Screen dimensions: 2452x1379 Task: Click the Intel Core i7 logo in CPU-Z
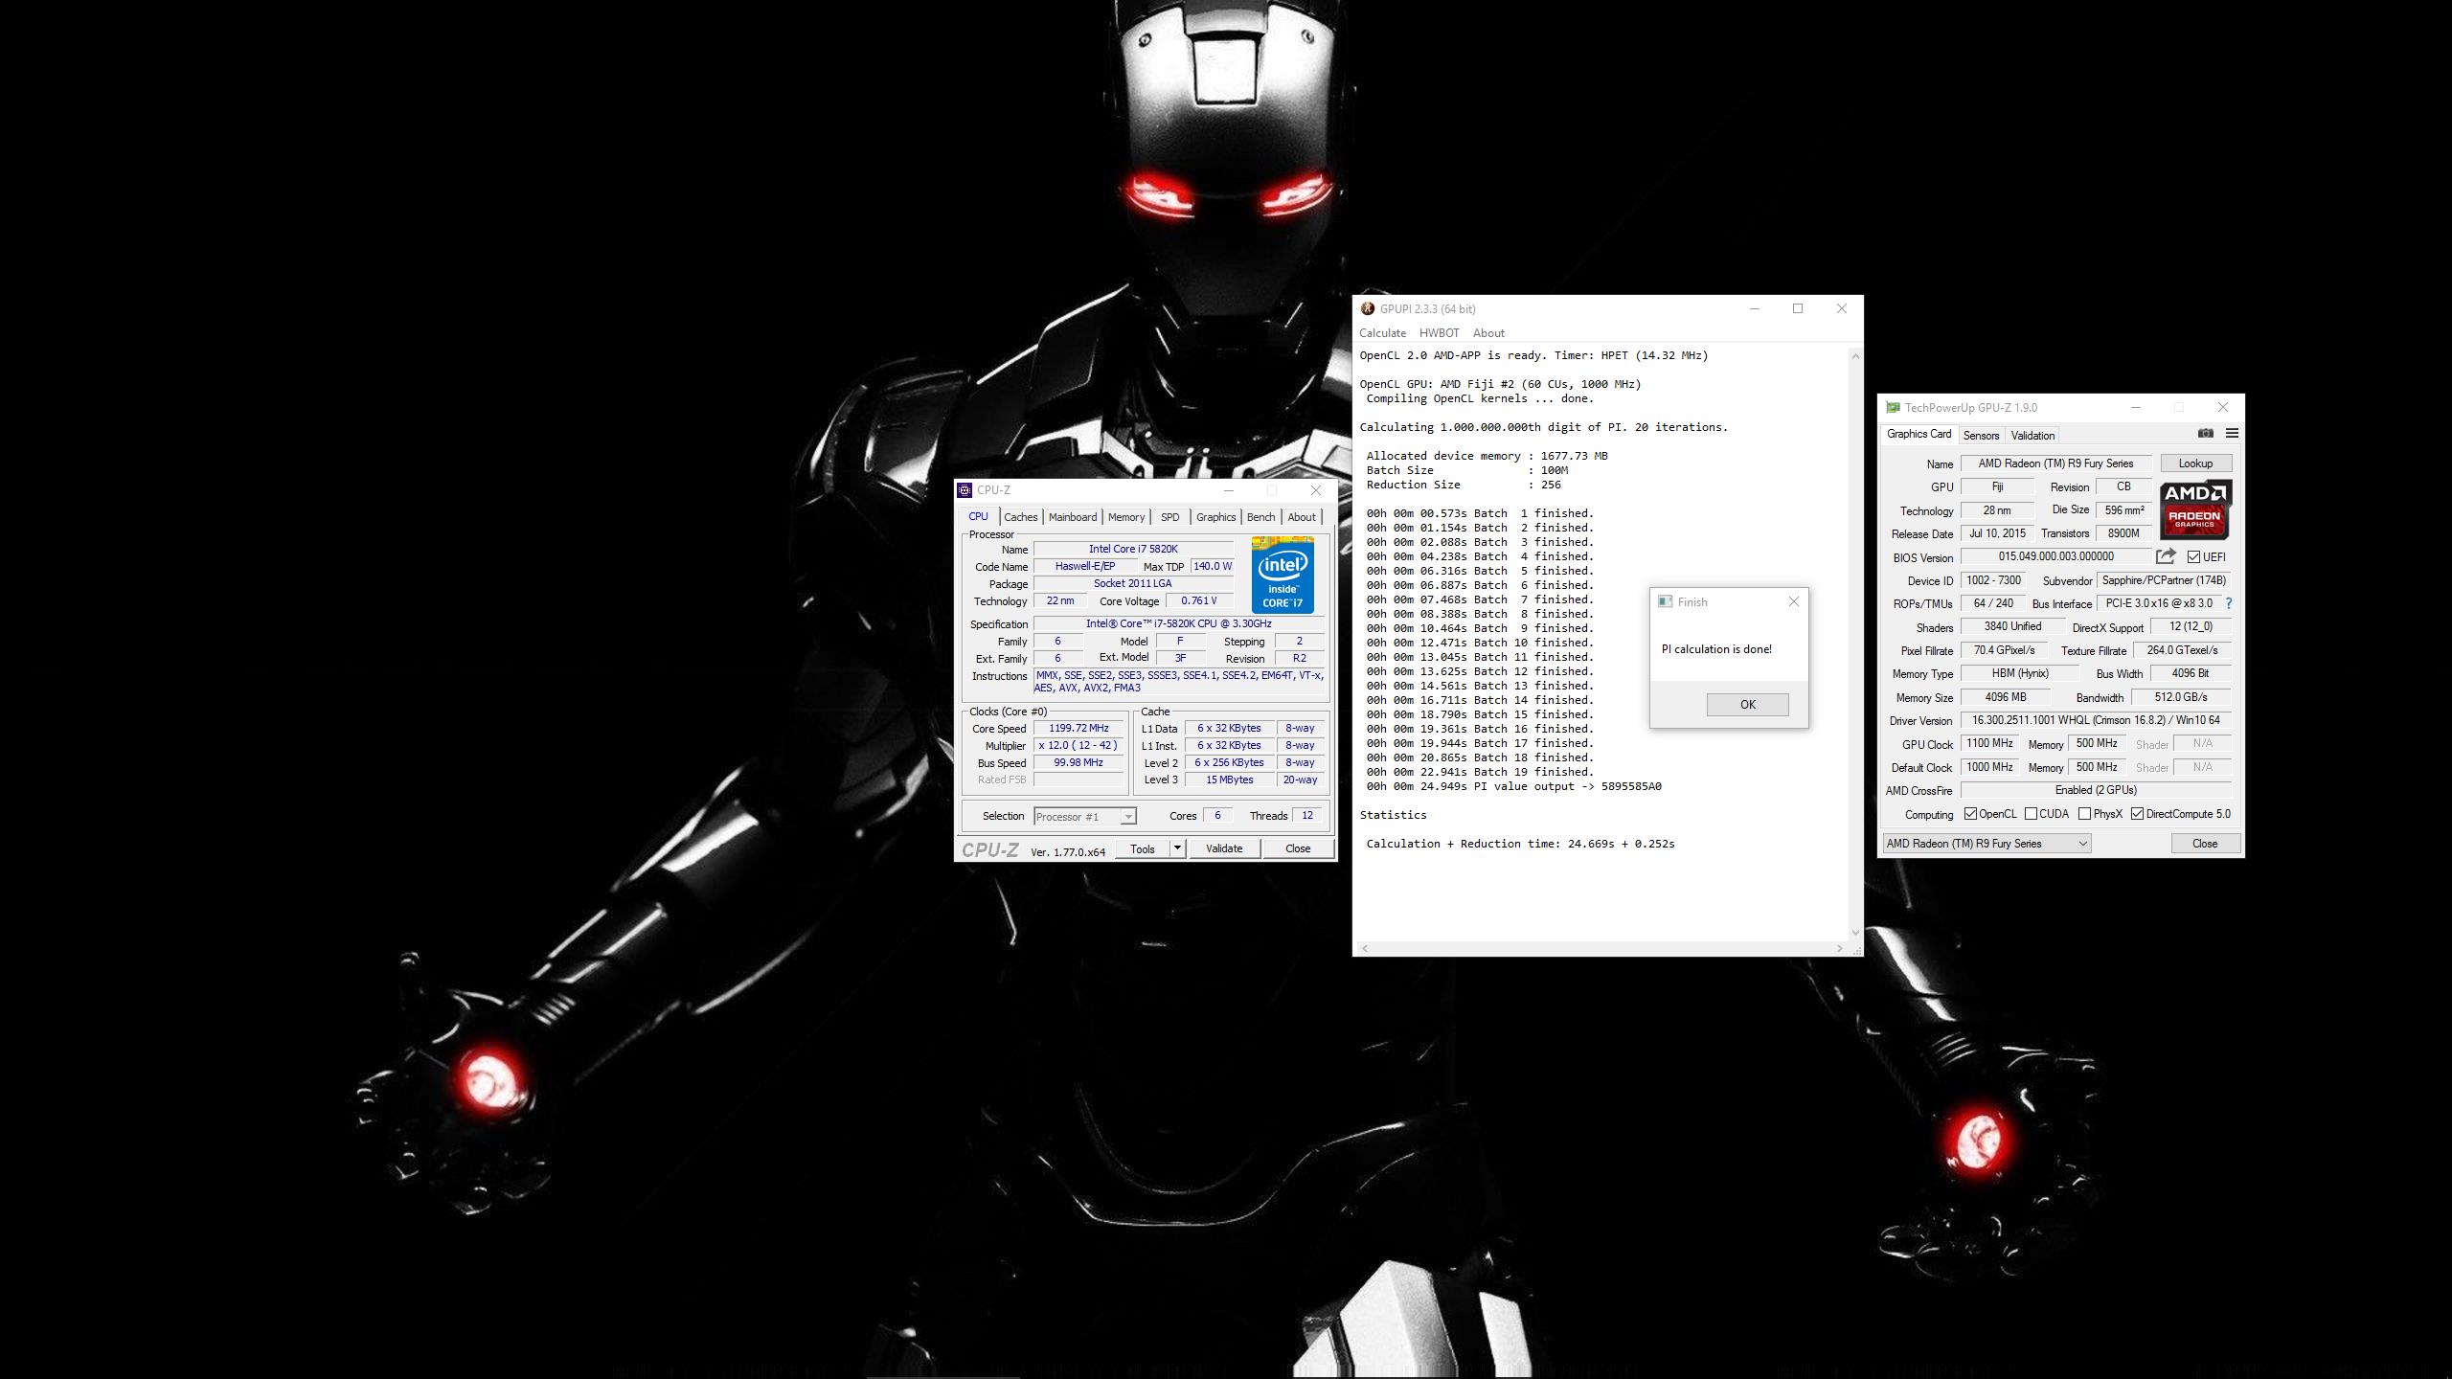point(1283,576)
